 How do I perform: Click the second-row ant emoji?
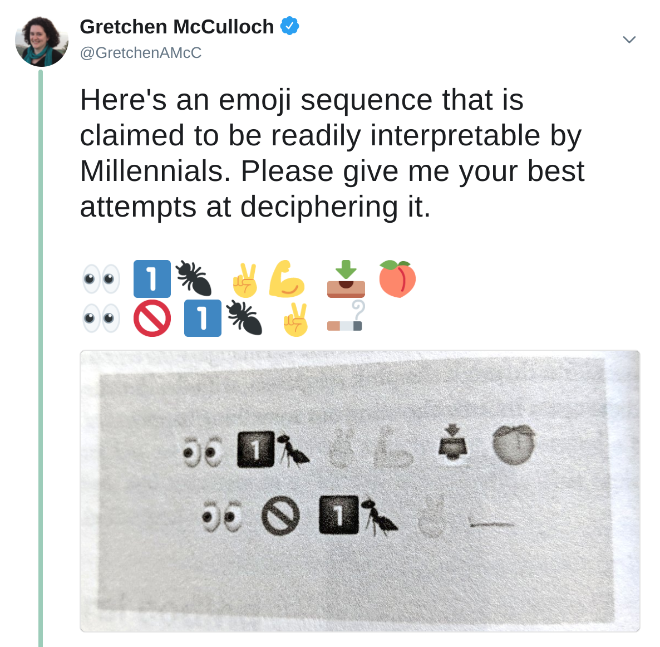(244, 317)
